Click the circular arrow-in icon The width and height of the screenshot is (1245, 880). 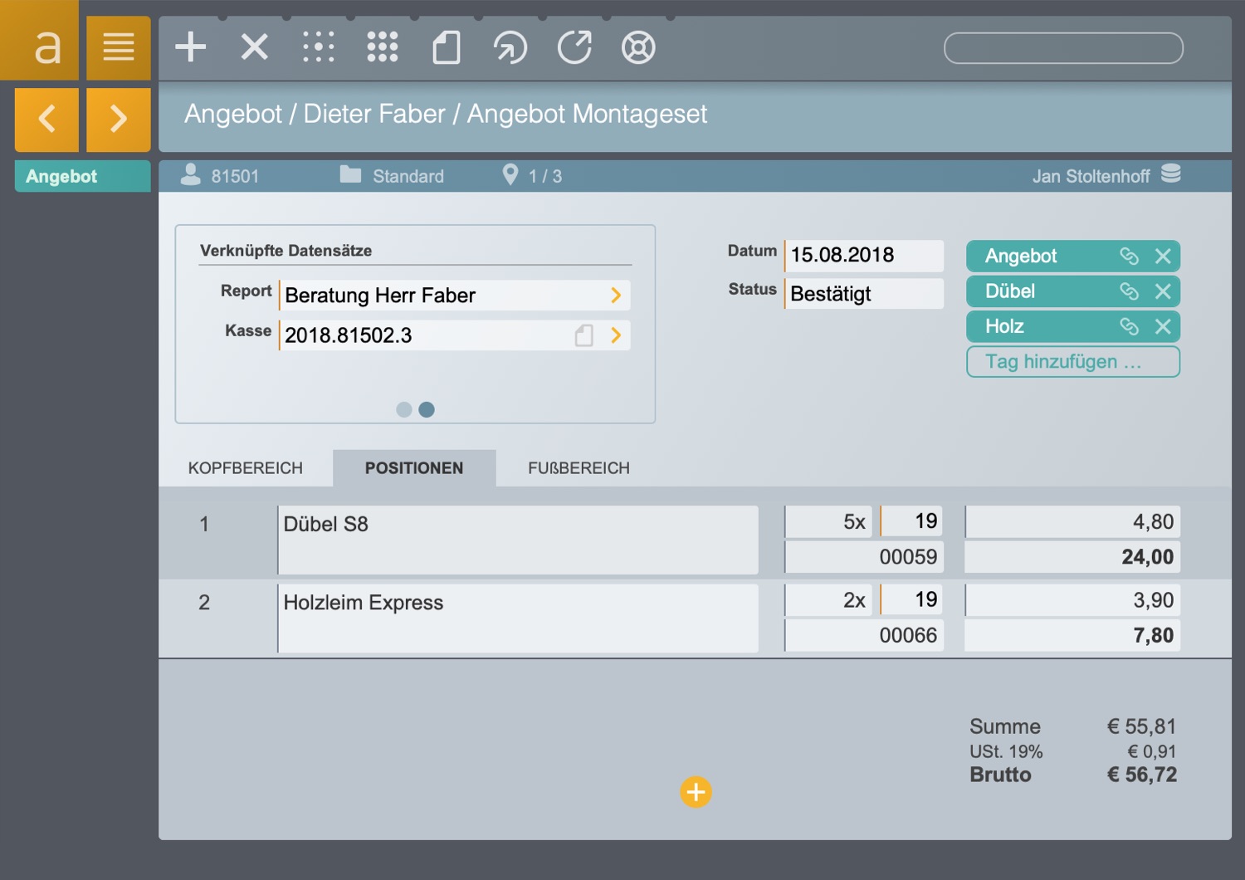coord(510,47)
